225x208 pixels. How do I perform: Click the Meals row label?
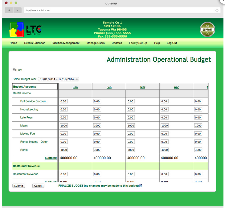(24, 126)
